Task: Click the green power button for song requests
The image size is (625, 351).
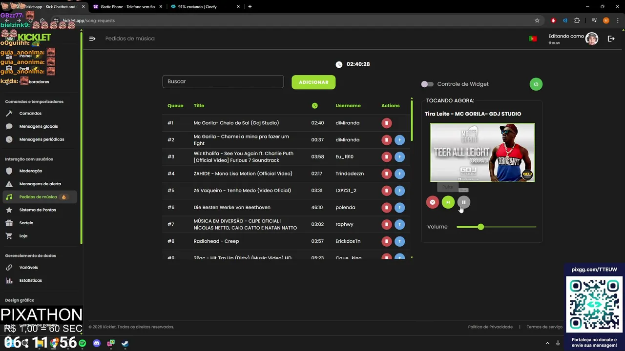Action: pyautogui.click(x=536, y=84)
